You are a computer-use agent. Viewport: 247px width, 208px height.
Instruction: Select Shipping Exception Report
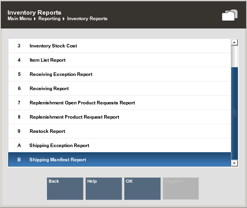click(x=120, y=146)
